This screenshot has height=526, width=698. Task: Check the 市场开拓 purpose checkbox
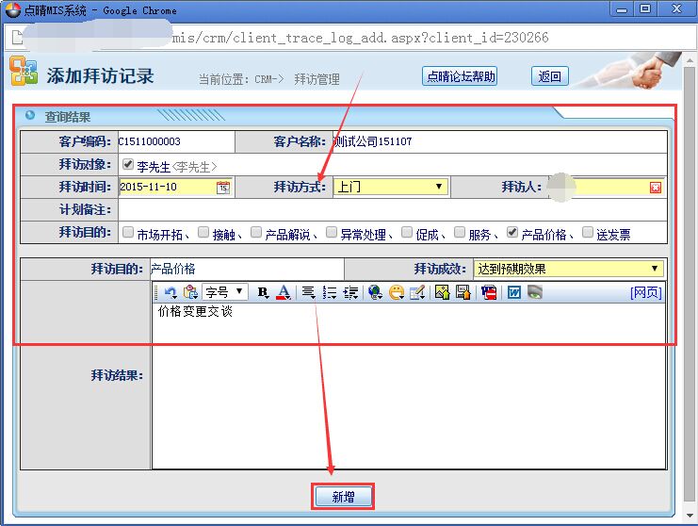coord(128,232)
